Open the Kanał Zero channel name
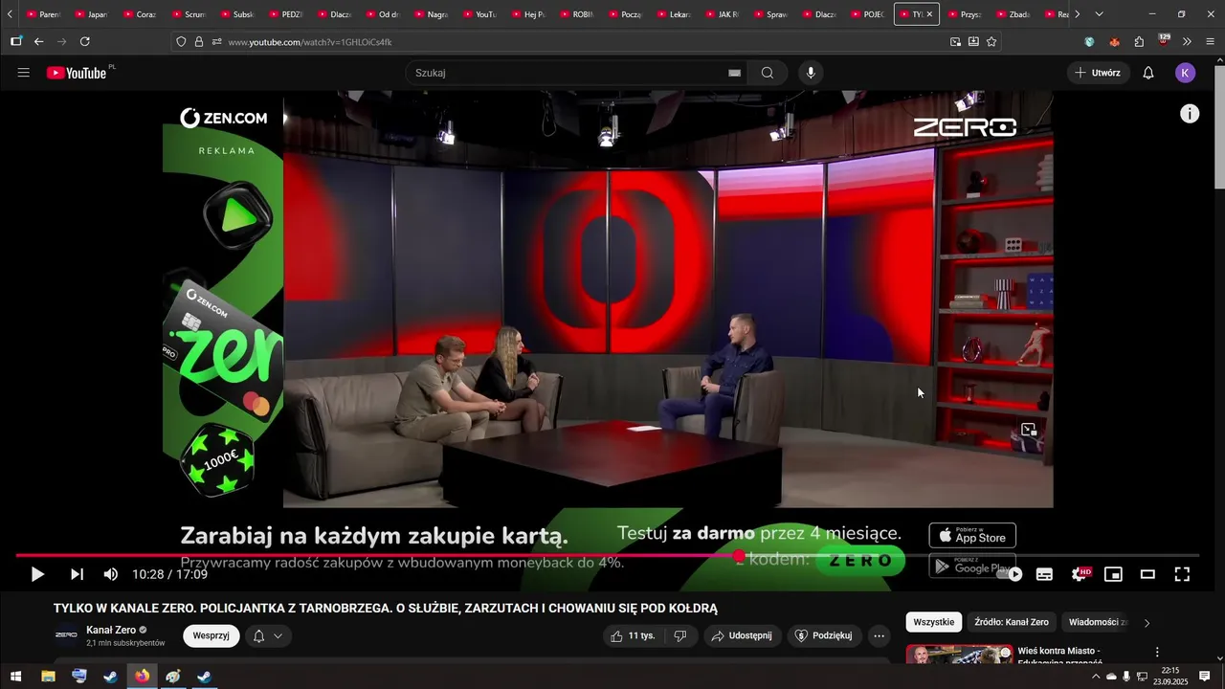The height and width of the screenshot is (689, 1225). [111, 630]
